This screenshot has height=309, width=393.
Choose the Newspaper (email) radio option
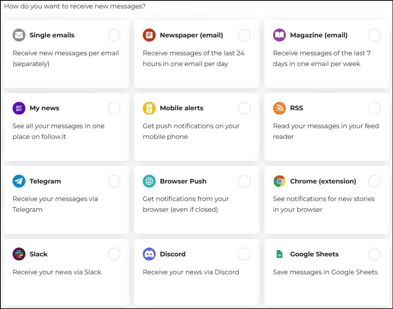click(244, 35)
